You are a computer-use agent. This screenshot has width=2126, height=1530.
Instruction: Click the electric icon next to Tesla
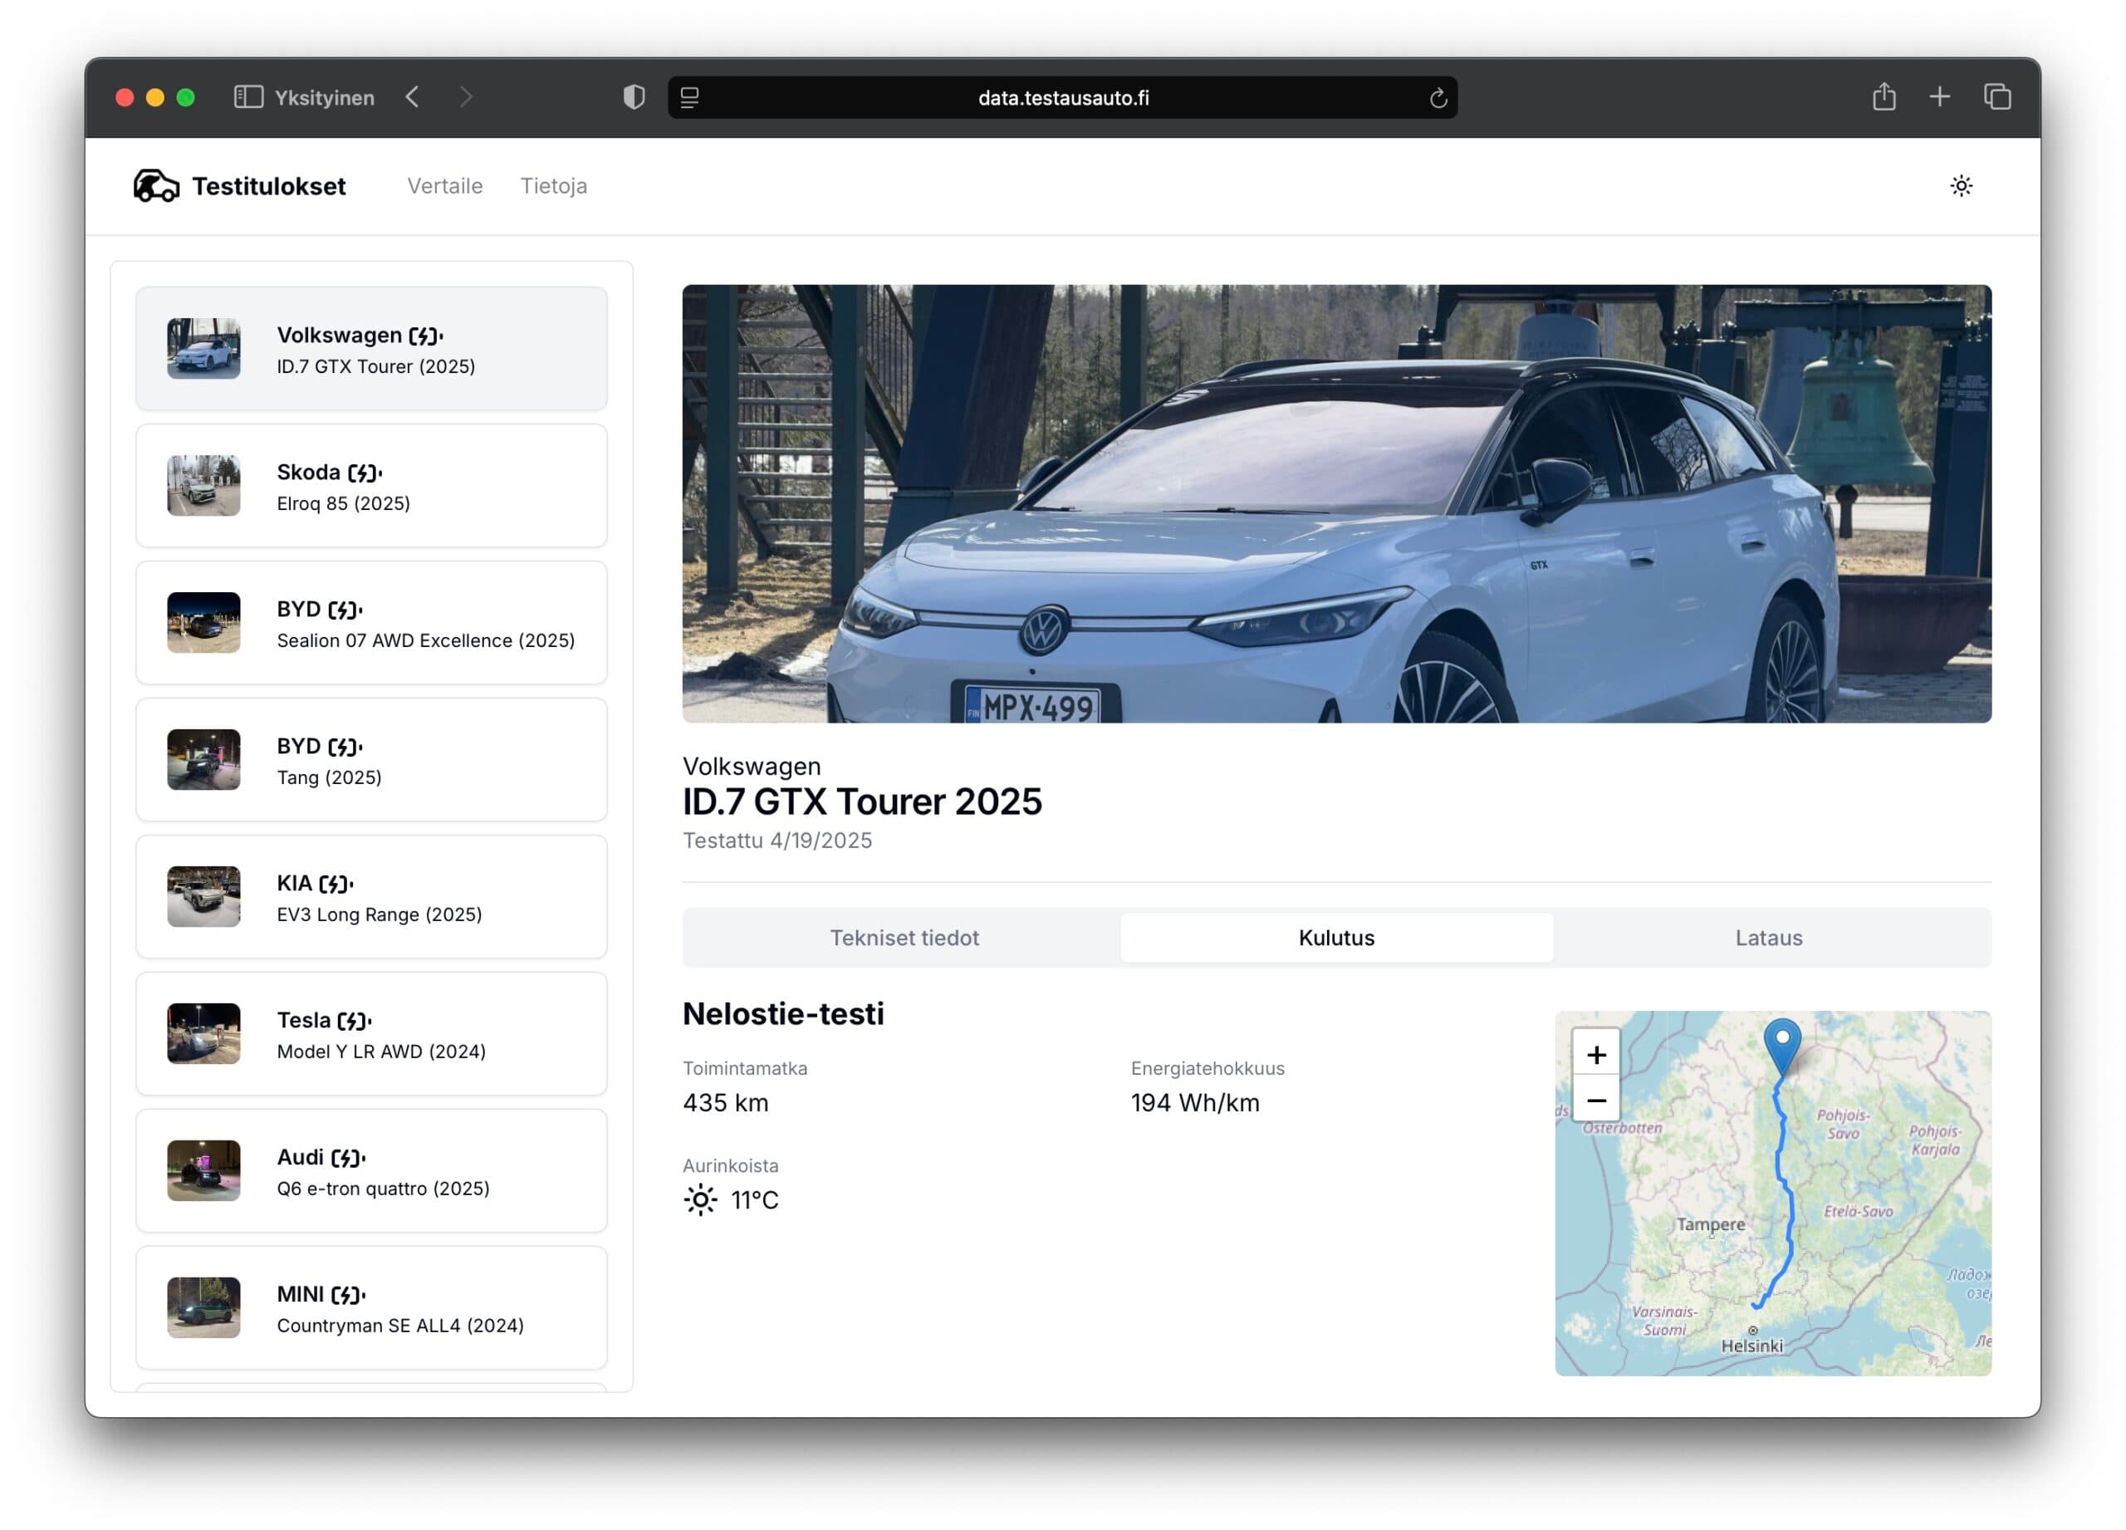[355, 1021]
